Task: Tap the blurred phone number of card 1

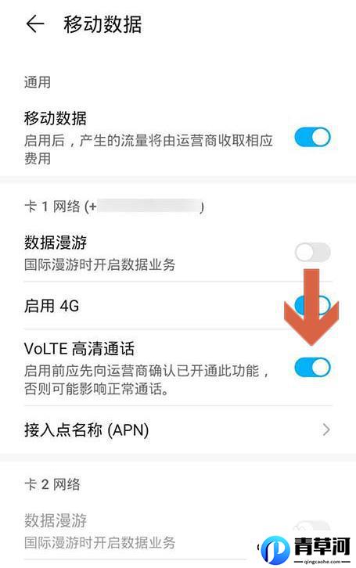Action: pos(149,206)
